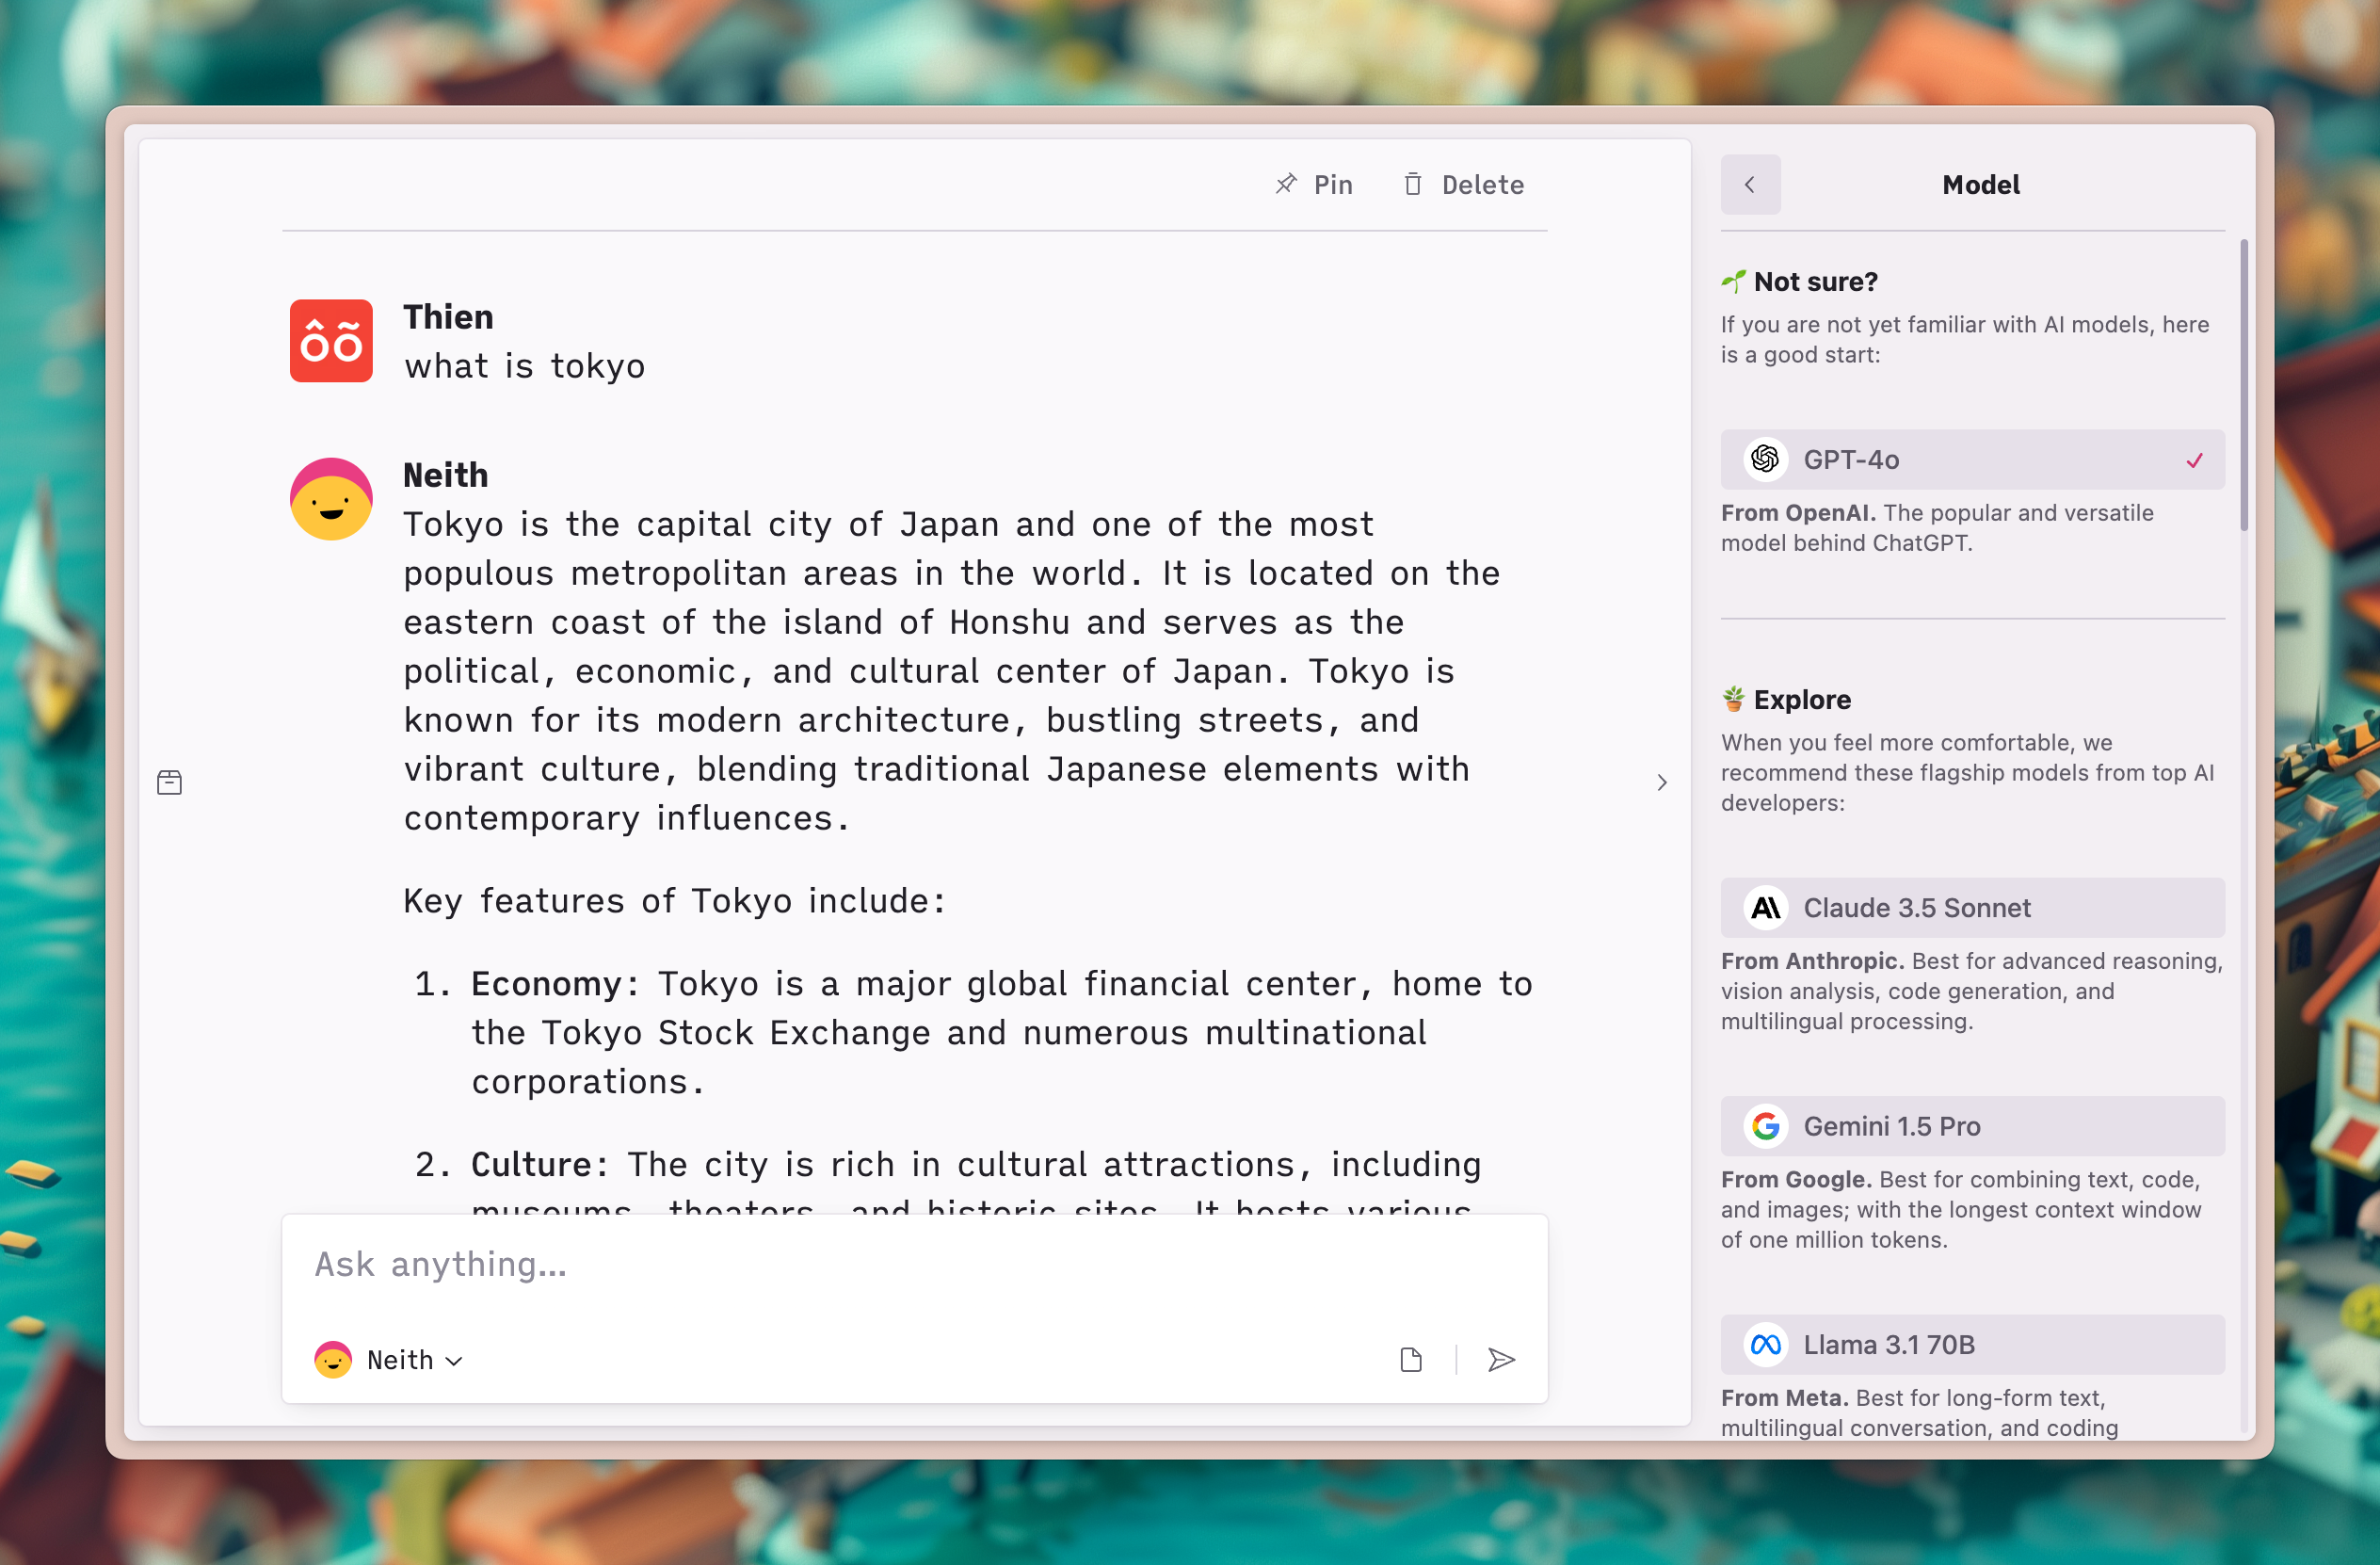Open the Neith assistant dropdown
The image size is (2380, 1565).
(x=389, y=1360)
